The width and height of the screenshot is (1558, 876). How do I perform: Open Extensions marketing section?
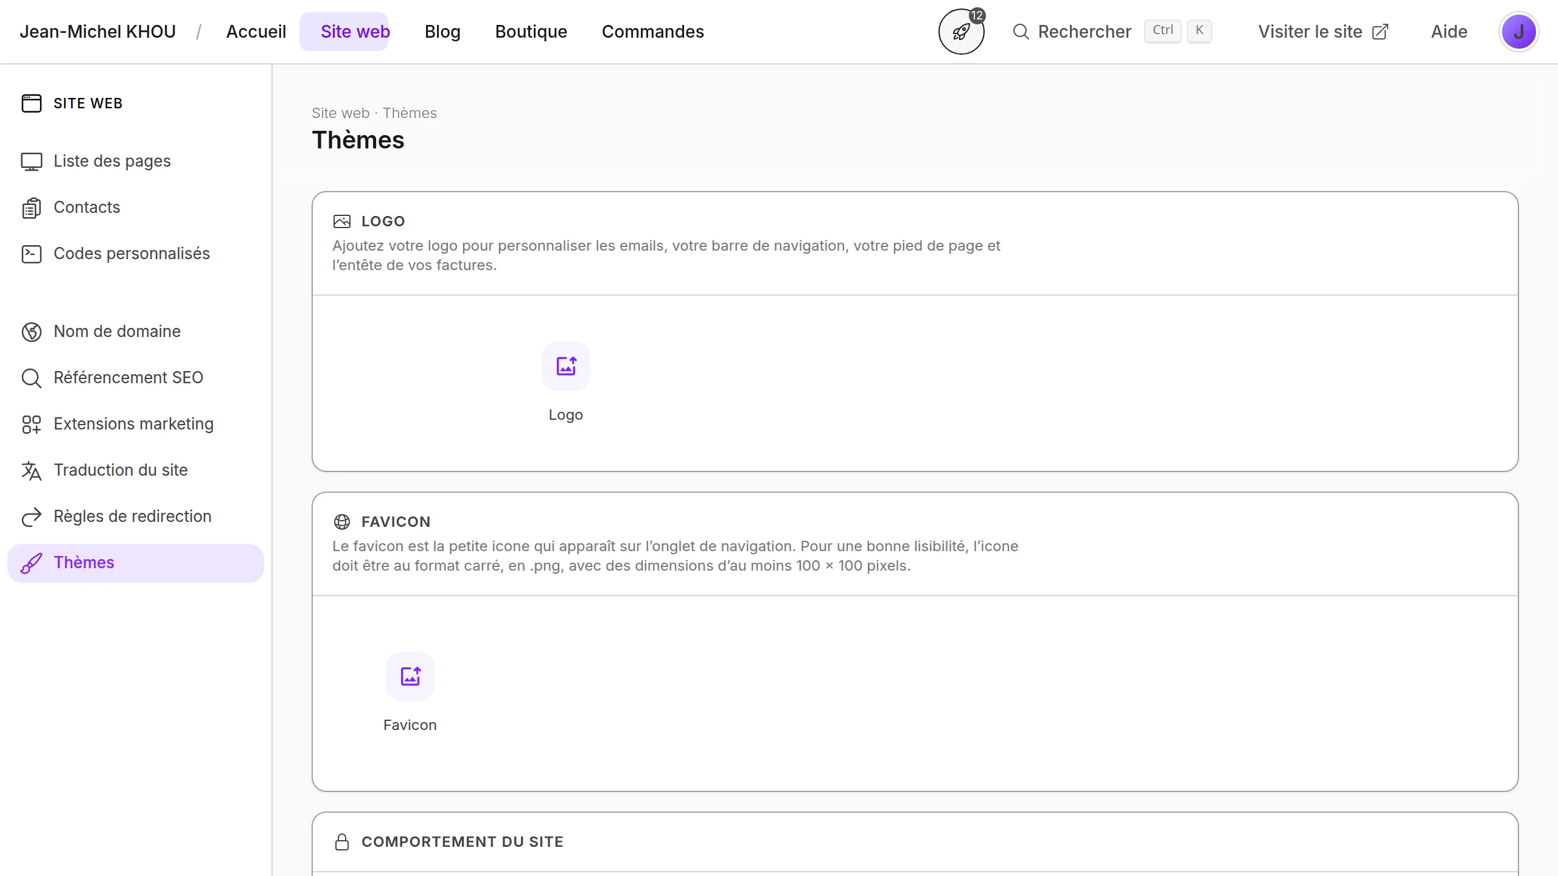tap(133, 424)
